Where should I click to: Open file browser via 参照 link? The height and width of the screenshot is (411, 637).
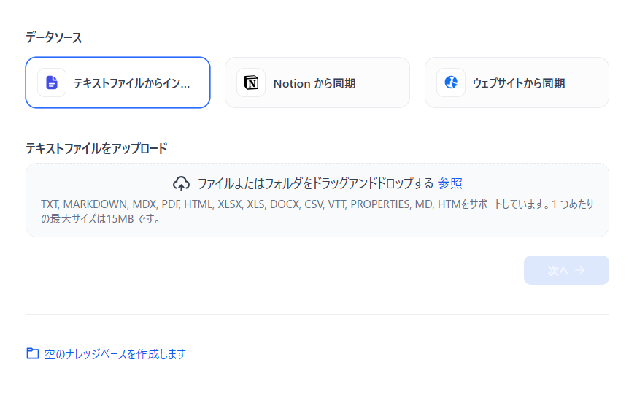[449, 183]
